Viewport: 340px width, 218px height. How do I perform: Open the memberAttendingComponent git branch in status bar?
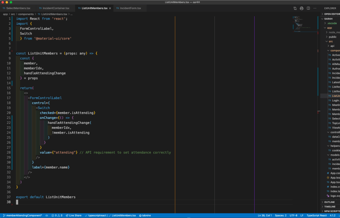pos(22,215)
